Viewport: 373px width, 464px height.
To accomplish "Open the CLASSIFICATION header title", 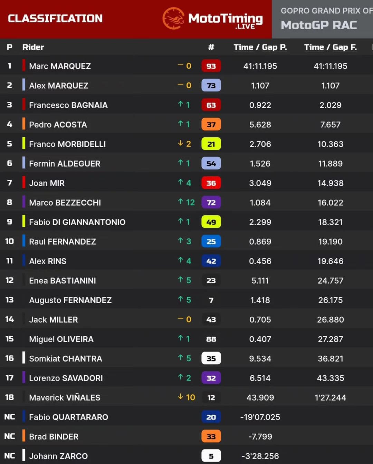I will click(x=55, y=18).
